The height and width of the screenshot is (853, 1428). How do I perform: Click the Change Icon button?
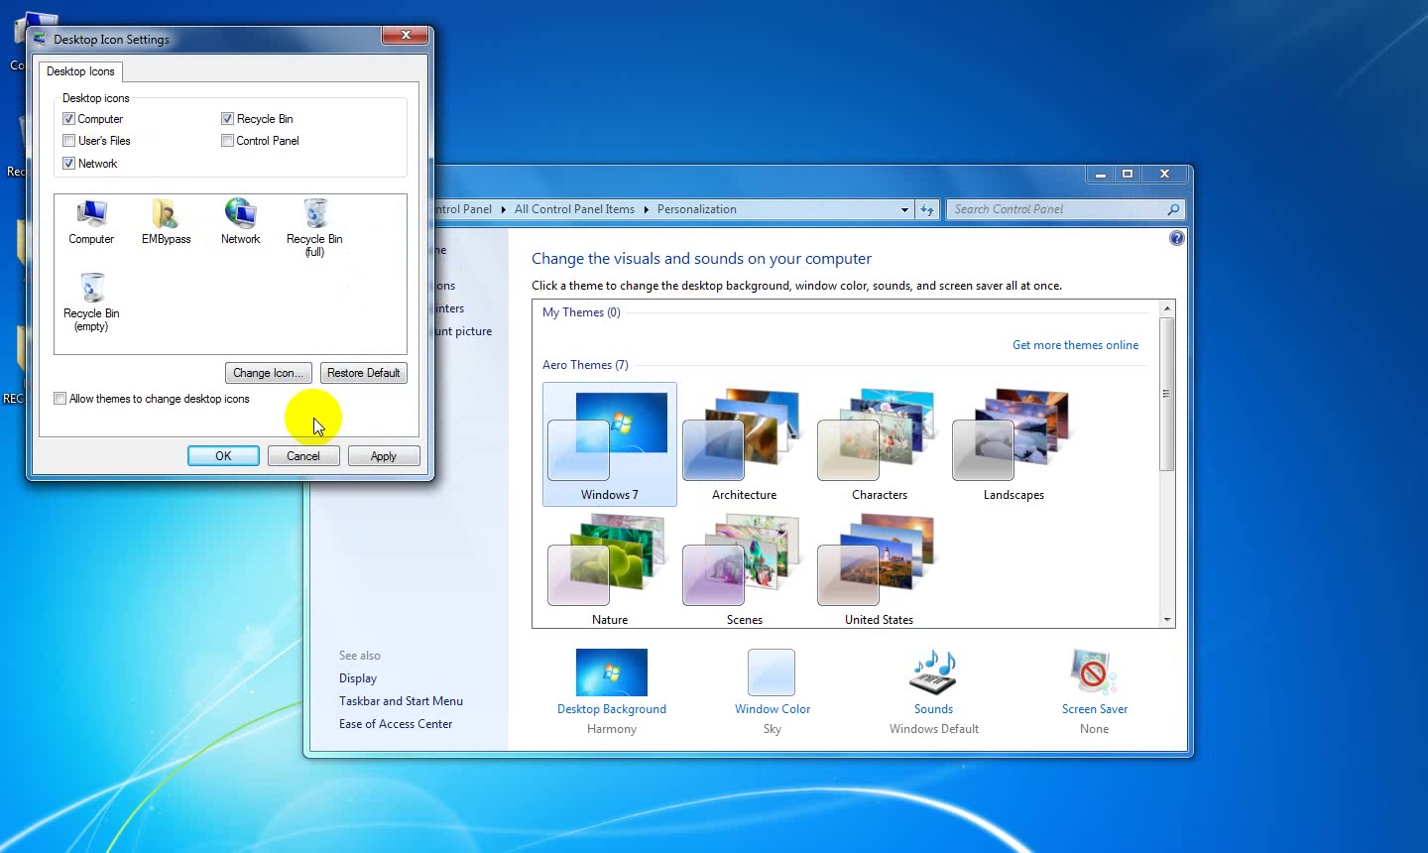[269, 373]
